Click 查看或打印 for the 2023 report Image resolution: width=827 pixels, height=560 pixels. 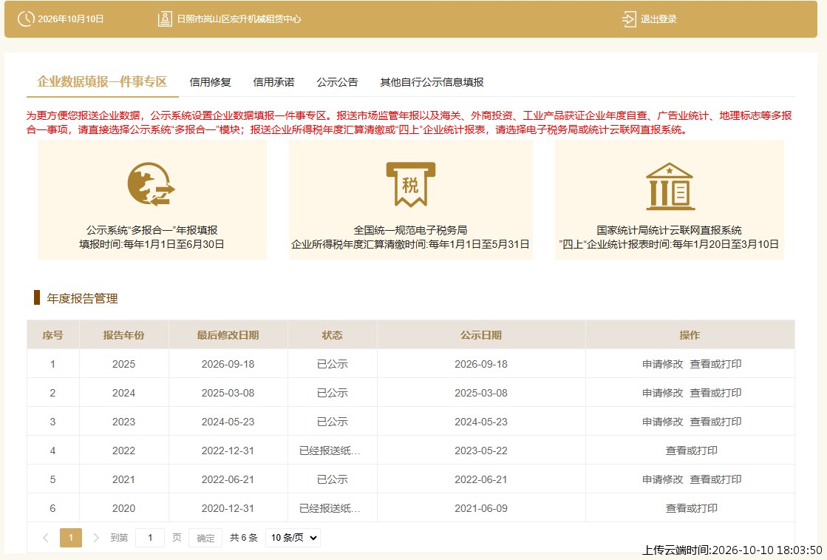(x=715, y=422)
